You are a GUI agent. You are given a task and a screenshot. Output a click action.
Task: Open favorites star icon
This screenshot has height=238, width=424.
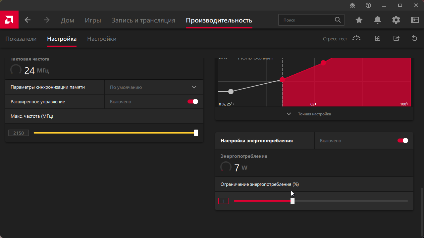point(359,20)
